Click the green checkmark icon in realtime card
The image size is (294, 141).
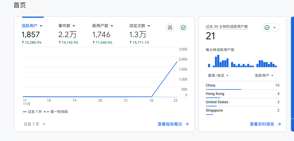click(267, 28)
